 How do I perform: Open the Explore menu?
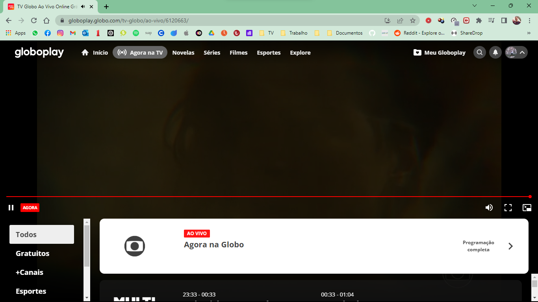click(300, 53)
